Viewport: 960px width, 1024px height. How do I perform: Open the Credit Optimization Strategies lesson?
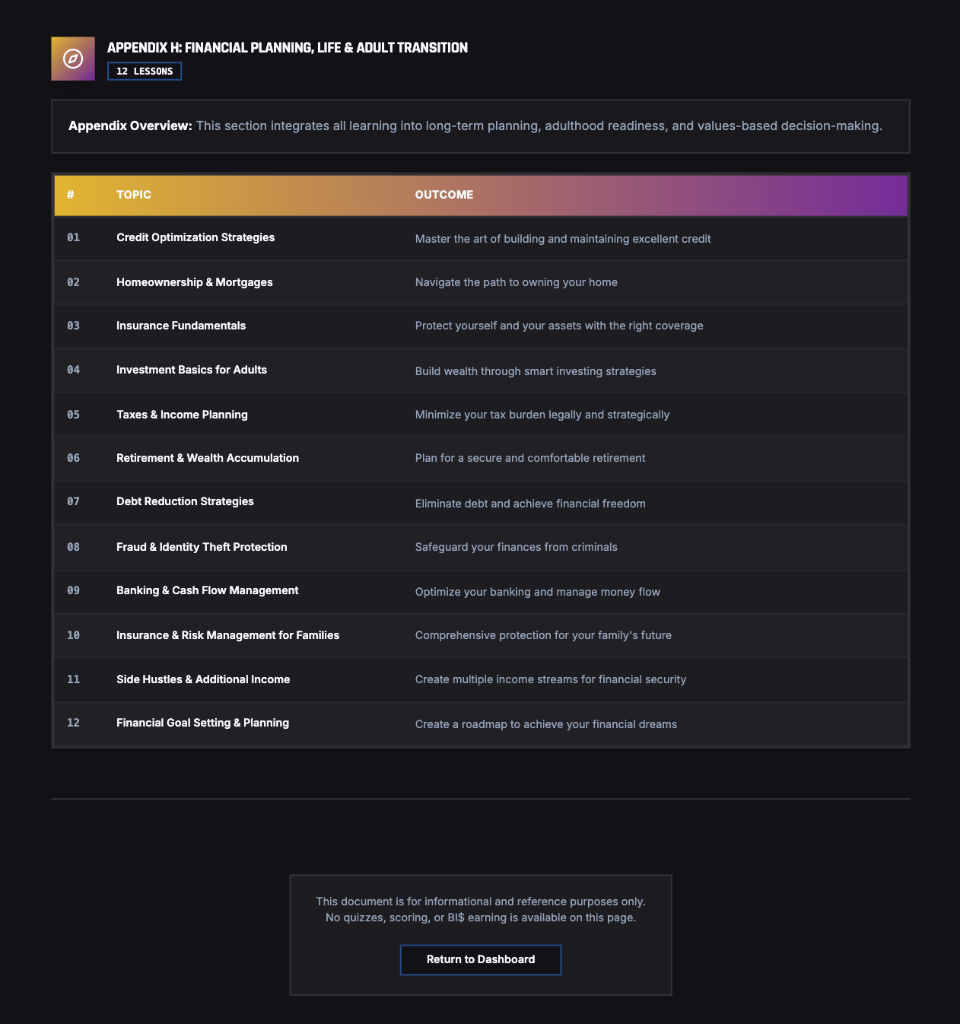195,237
